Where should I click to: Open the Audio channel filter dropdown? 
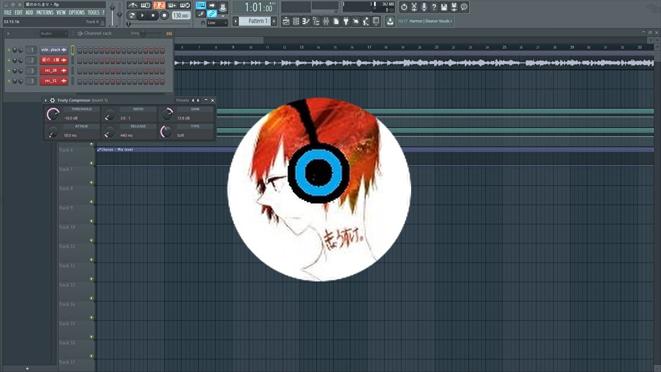[x=53, y=33]
